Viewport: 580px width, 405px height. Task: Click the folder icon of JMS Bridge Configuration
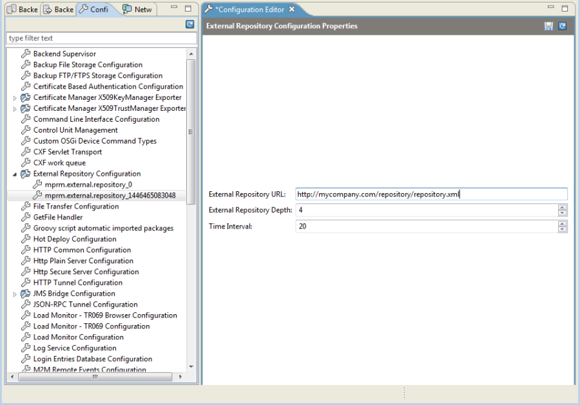(26, 294)
